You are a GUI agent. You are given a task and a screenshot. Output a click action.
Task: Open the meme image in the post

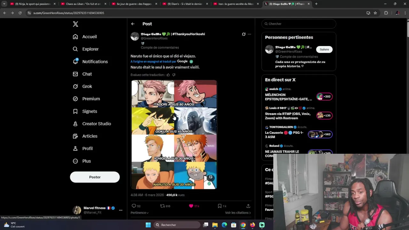coord(174,134)
